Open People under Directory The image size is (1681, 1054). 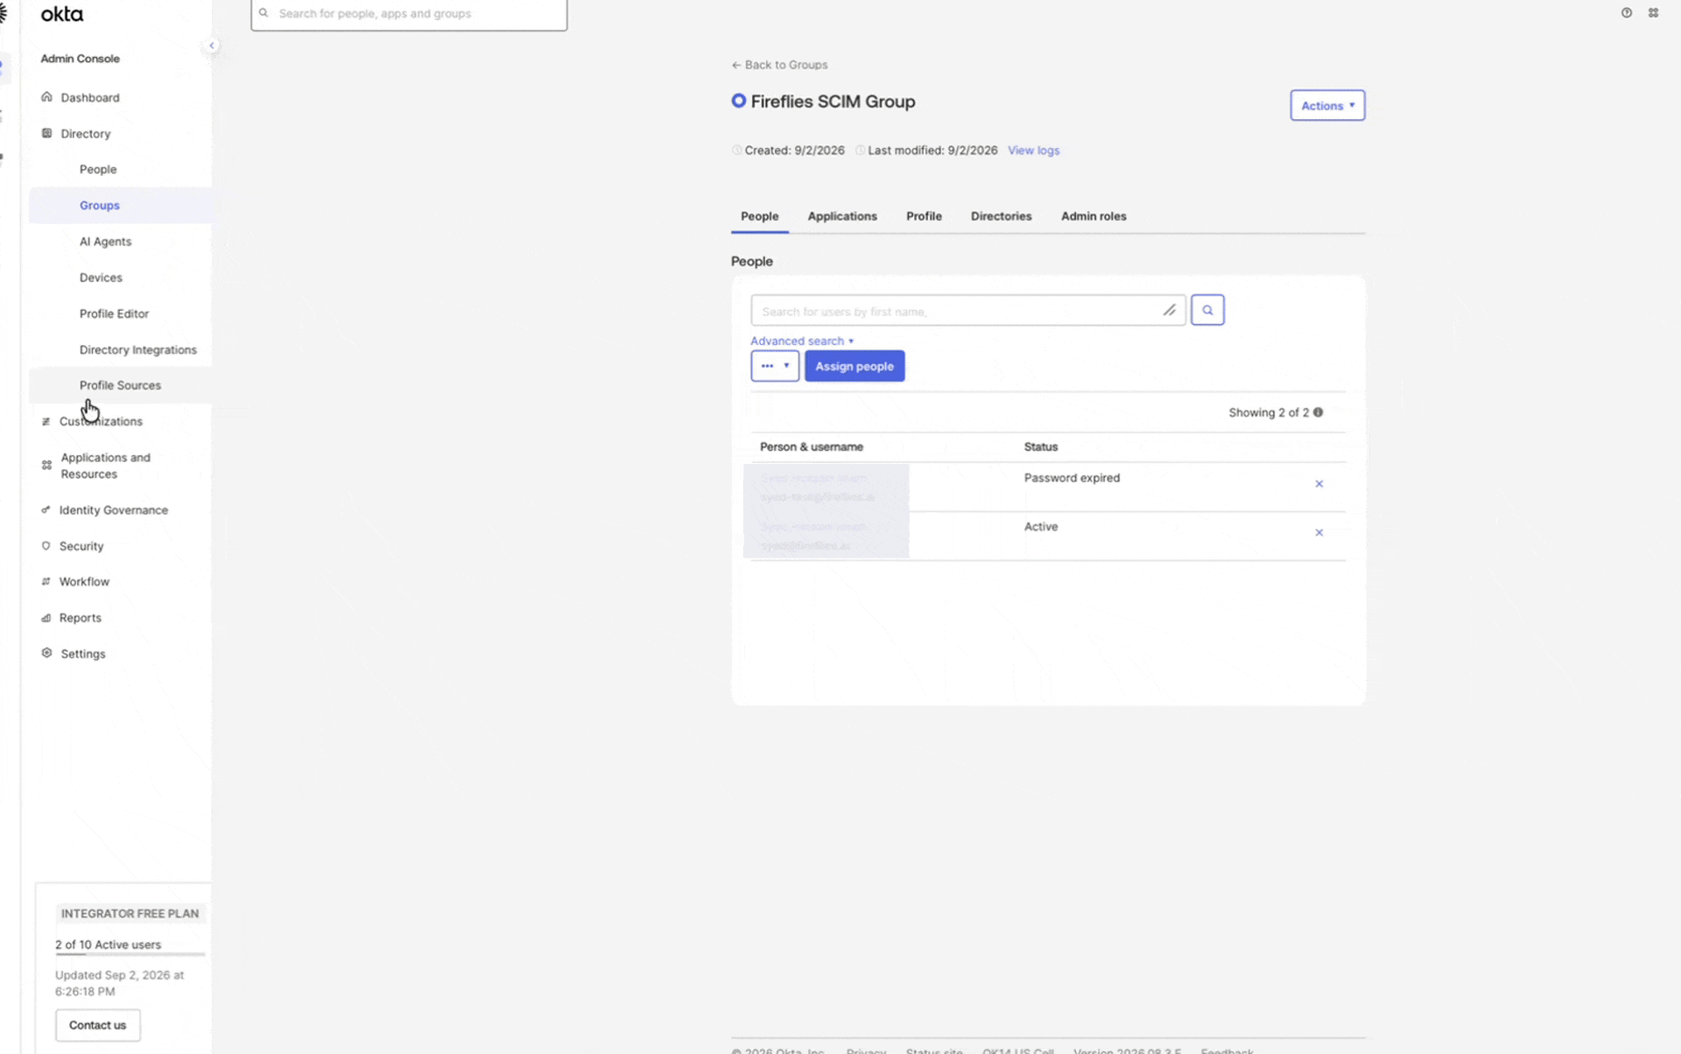point(98,169)
